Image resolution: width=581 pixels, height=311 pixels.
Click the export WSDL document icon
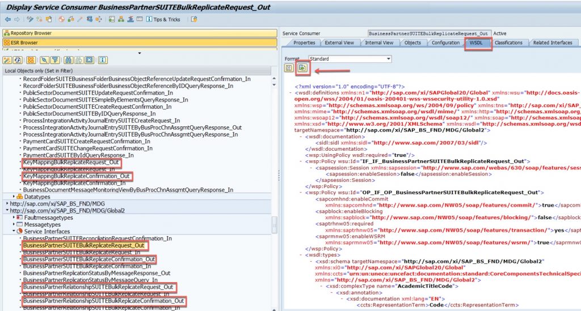tap(302, 67)
